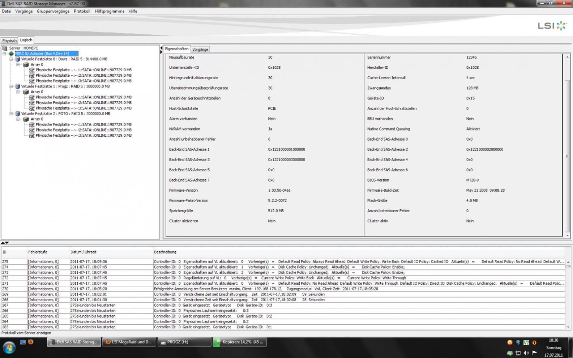Click the left-pointing splitter arrow beside tree panel
Viewport: 573px width, 358px height.
[x=161, y=48]
